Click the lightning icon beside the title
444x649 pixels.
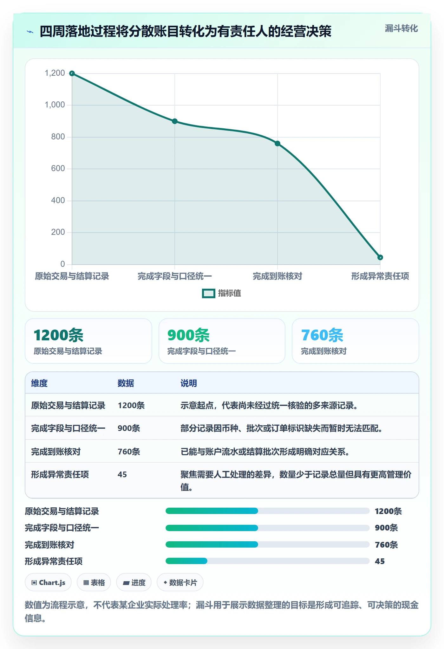pos(30,32)
